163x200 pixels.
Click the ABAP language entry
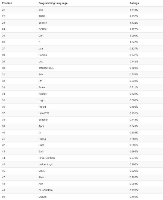click(x=42, y=16)
